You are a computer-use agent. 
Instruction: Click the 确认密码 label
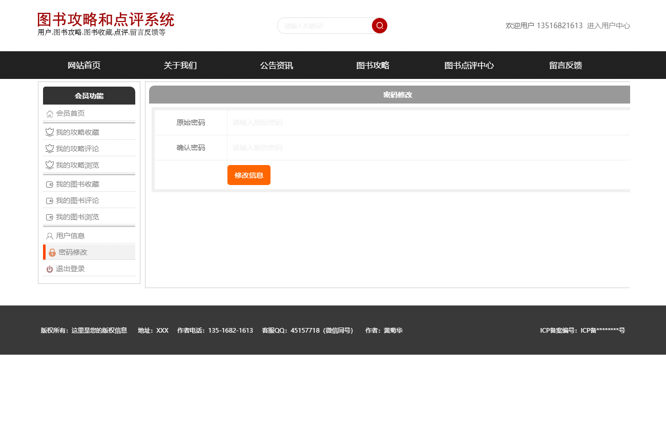click(x=191, y=148)
